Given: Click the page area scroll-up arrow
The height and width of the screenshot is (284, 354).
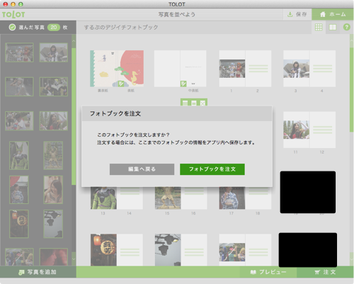Looking at the screenshot, I should tap(351, 41).
